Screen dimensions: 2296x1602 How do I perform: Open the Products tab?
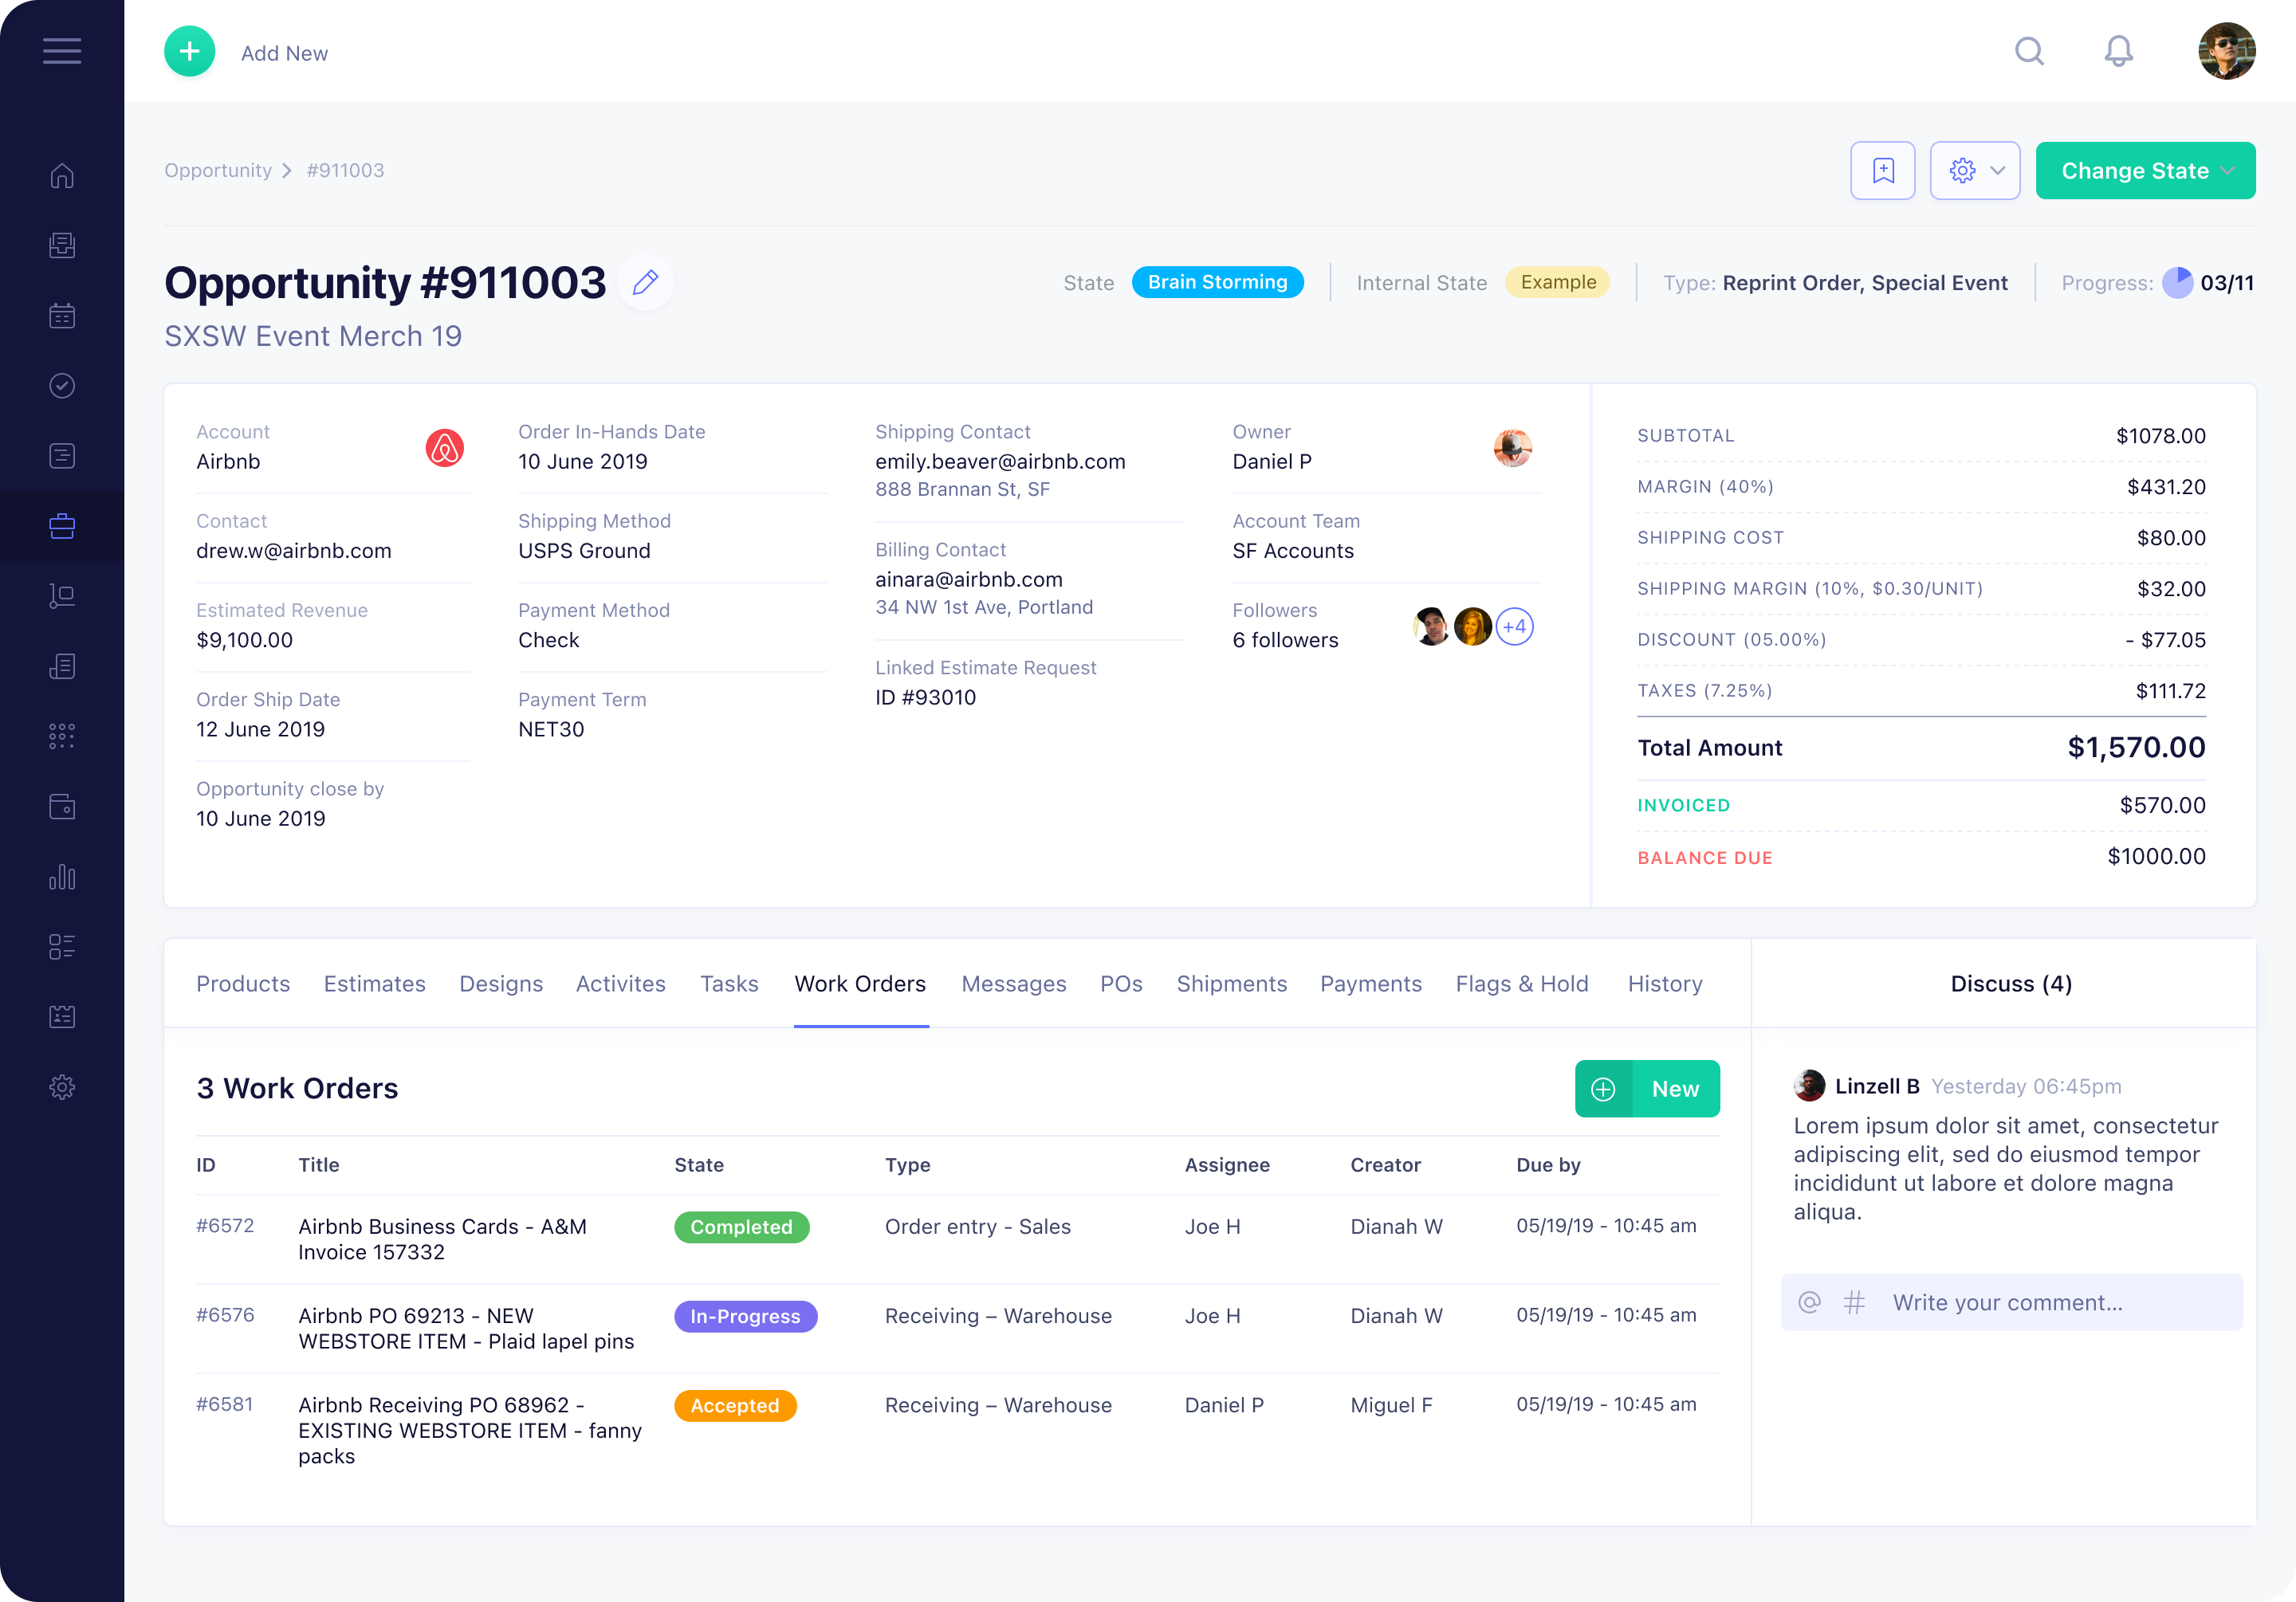[x=243, y=984]
